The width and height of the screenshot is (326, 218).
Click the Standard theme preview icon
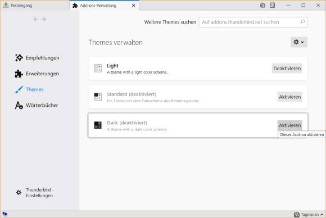click(x=98, y=97)
